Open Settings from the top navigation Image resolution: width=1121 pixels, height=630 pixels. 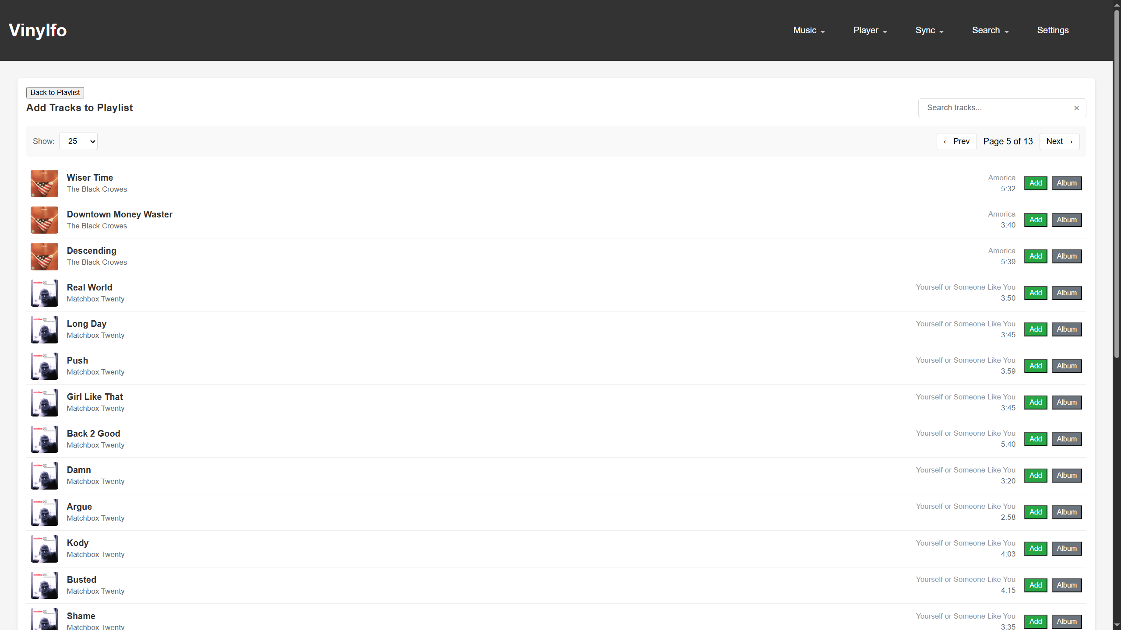tap(1053, 30)
